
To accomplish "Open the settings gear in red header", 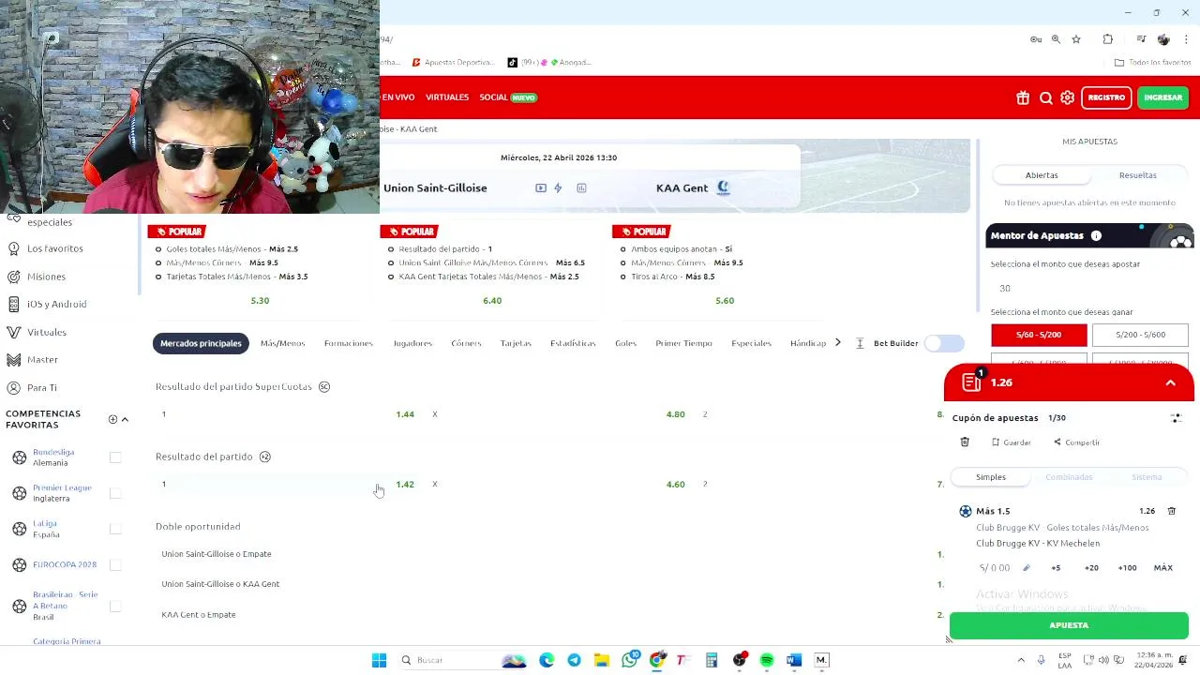I will 1068,97.
